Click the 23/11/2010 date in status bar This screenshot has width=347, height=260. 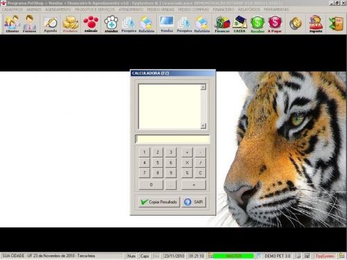[x=174, y=256]
